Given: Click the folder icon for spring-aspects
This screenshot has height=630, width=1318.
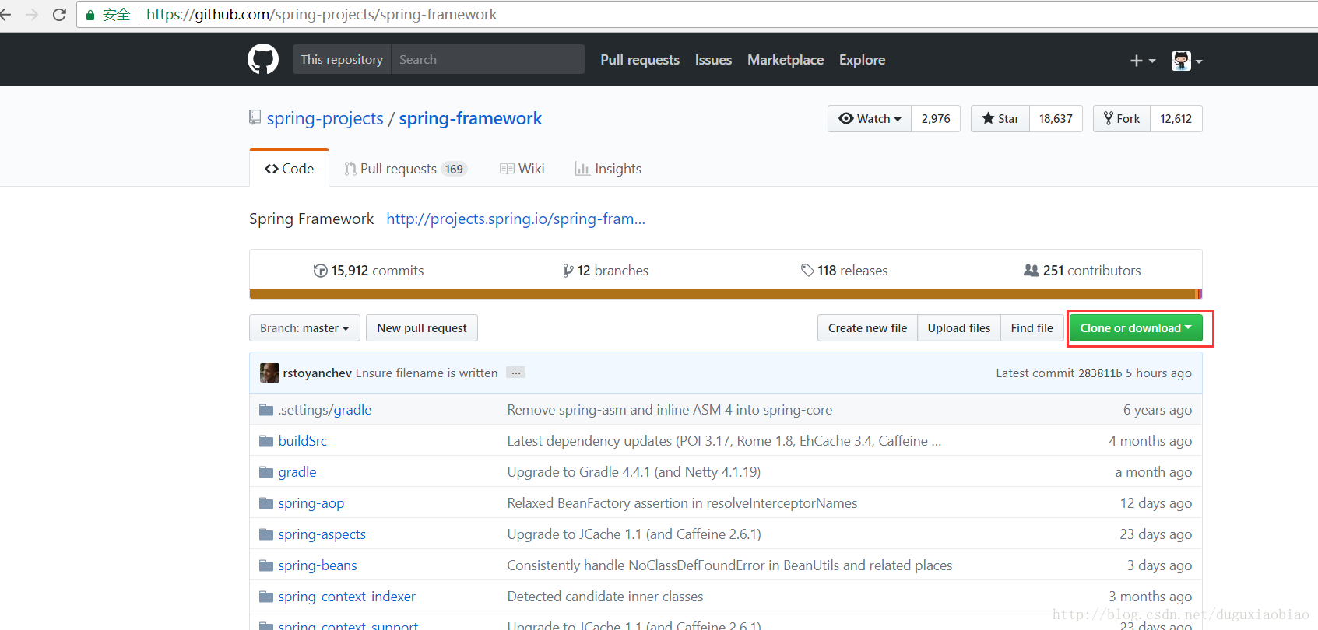Looking at the screenshot, I should point(266,534).
